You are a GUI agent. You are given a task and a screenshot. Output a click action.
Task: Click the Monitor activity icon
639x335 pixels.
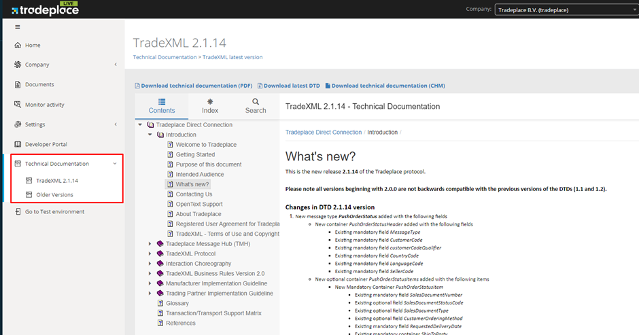(18, 105)
